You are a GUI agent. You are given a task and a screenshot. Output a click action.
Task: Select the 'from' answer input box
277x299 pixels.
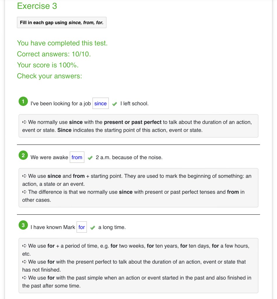(x=77, y=157)
